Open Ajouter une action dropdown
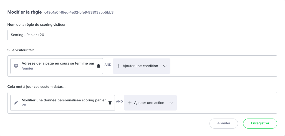This screenshot has height=136, width=285. tap(150, 103)
